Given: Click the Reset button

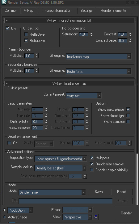Looking at the screenshot, I should click(x=121, y=192).
